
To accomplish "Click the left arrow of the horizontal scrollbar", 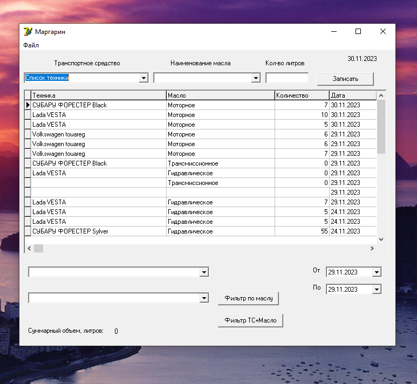I will (x=29, y=248).
